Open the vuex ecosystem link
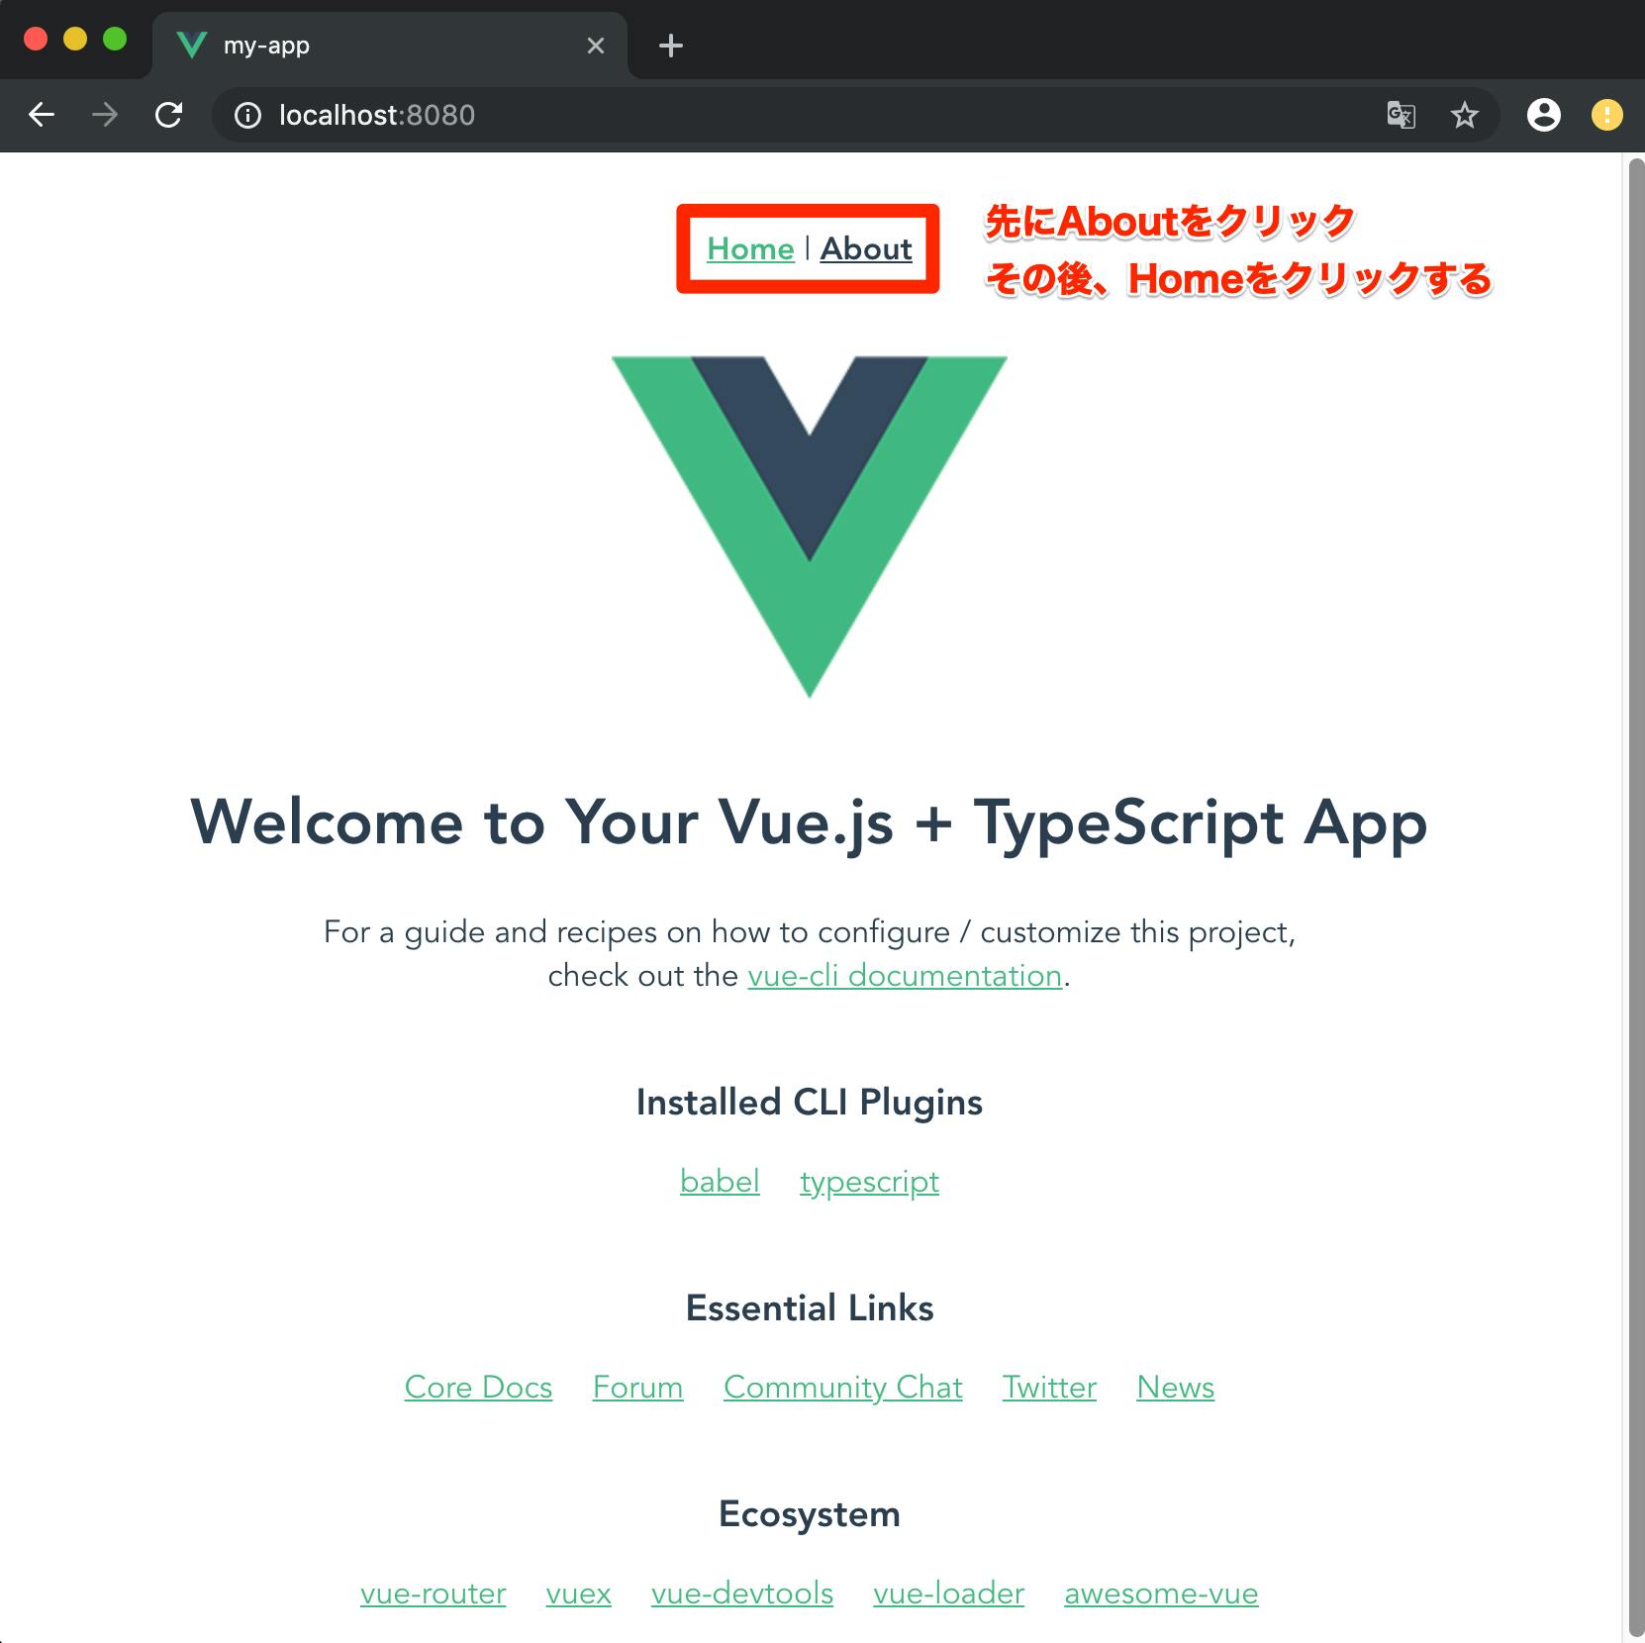 (579, 1594)
